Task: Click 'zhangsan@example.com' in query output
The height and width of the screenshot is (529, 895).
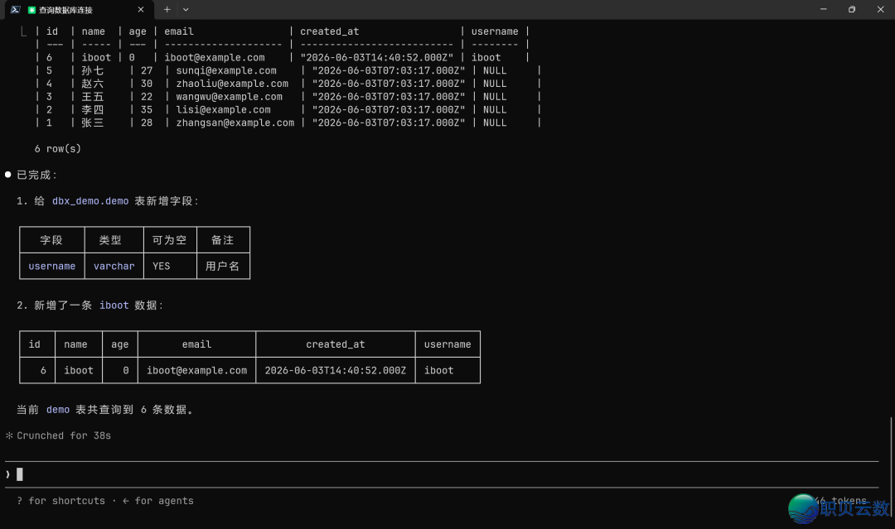Action: click(235, 123)
